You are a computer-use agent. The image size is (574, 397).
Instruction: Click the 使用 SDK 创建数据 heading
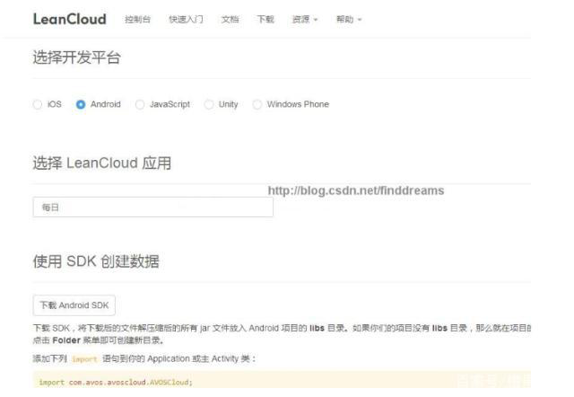tap(96, 261)
